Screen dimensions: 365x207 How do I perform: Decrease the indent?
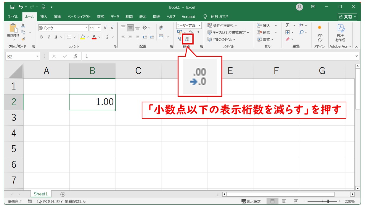click(x=145, y=37)
